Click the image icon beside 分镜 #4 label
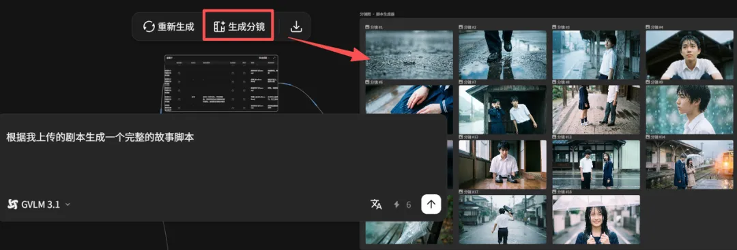 648,28
